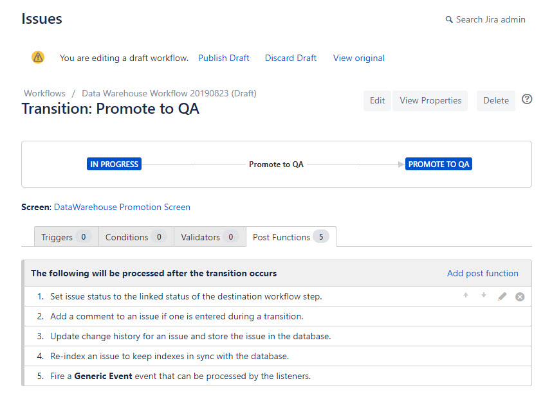552x408 pixels.
Task: Open the Validators tab
Action: pyautogui.click(x=210, y=236)
